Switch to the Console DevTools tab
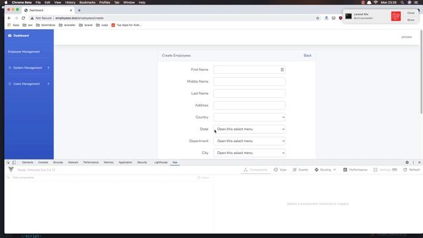Screen dimensions: 423x238 coord(43,163)
